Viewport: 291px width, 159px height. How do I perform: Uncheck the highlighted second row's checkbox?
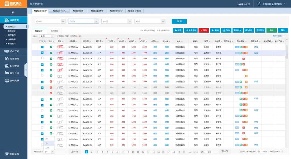click(x=42, y=53)
